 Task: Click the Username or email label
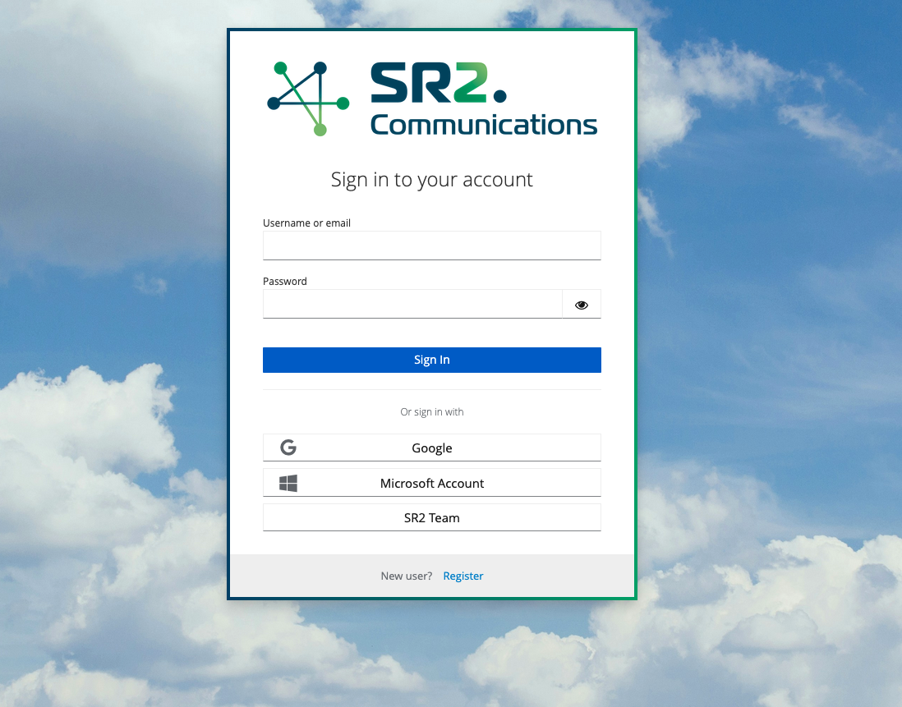click(x=306, y=223)
